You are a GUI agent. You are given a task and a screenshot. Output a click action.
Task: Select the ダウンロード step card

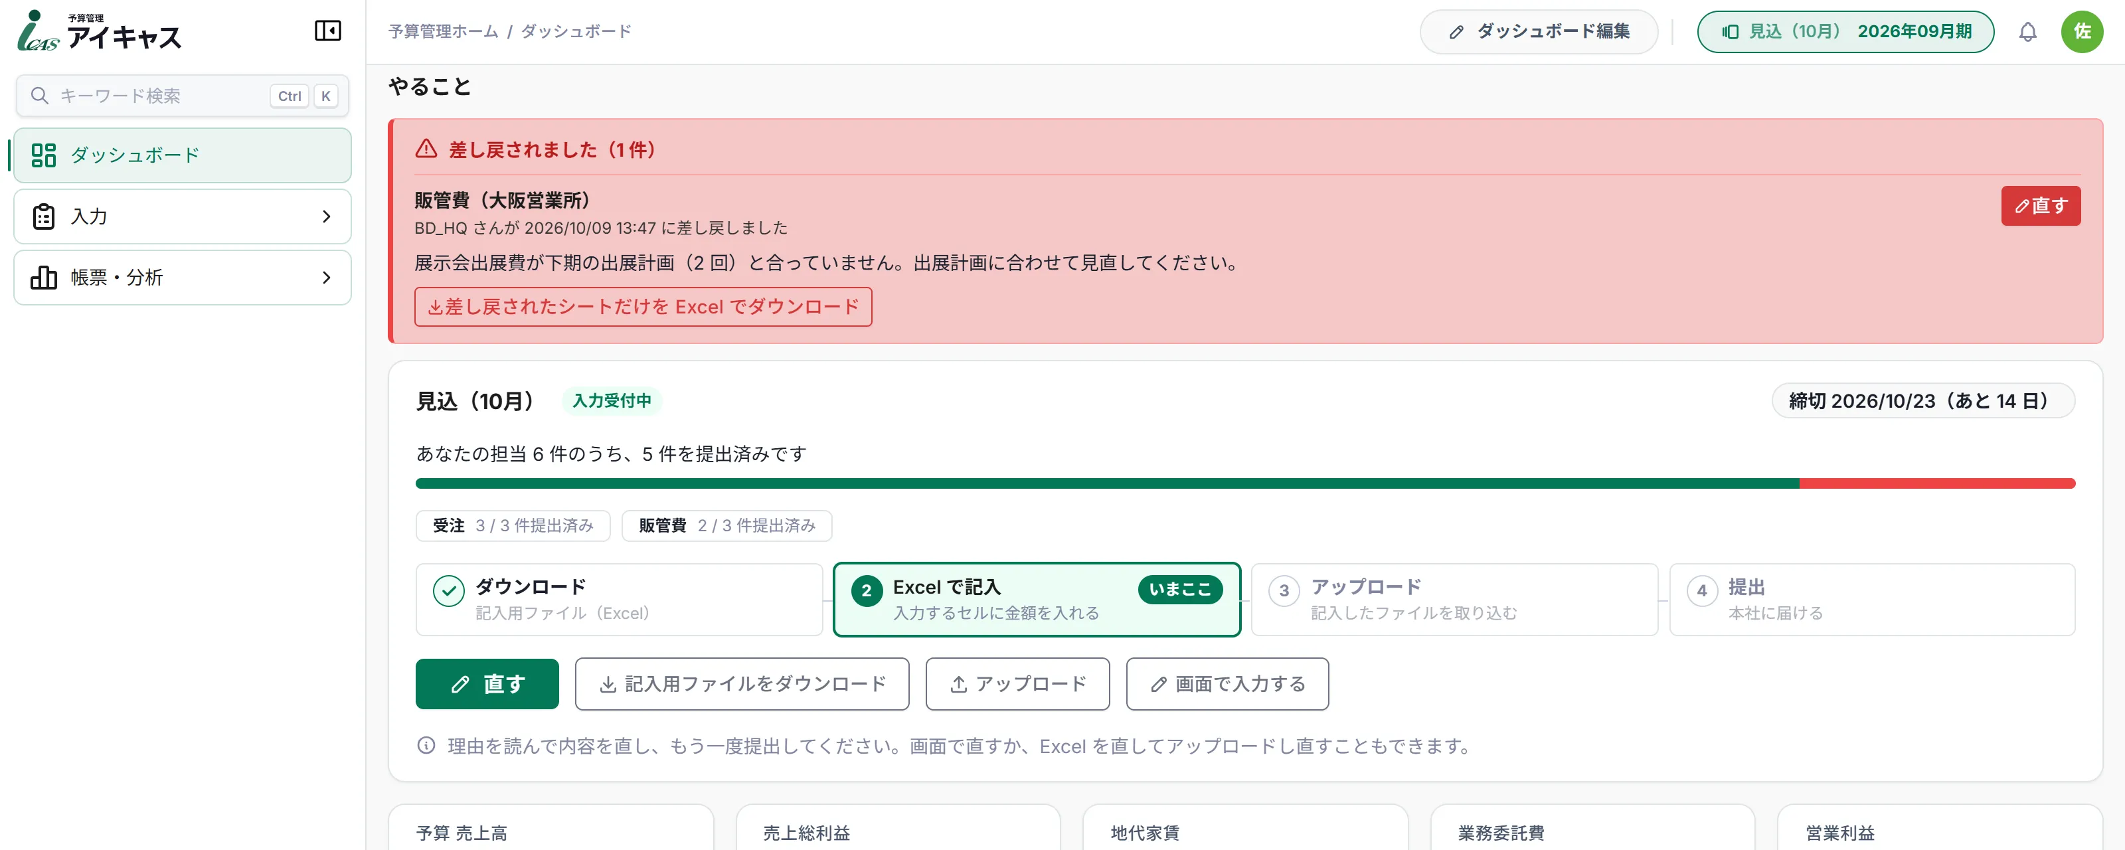click(619, 599)
